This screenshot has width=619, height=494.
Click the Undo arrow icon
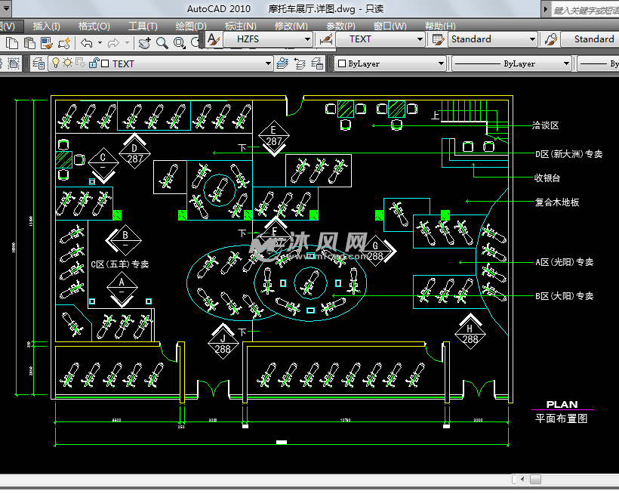click(87, 43)
